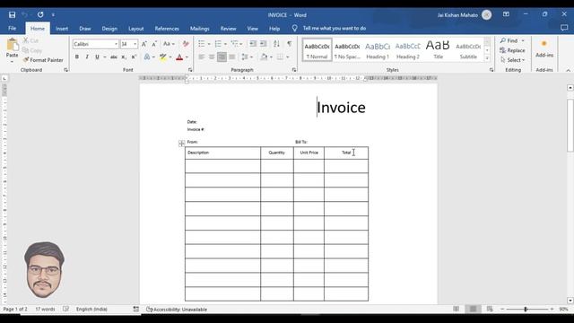
Task: Expand the numbered list dropdown
Action: pyautogui.click(x=225, y=44)
